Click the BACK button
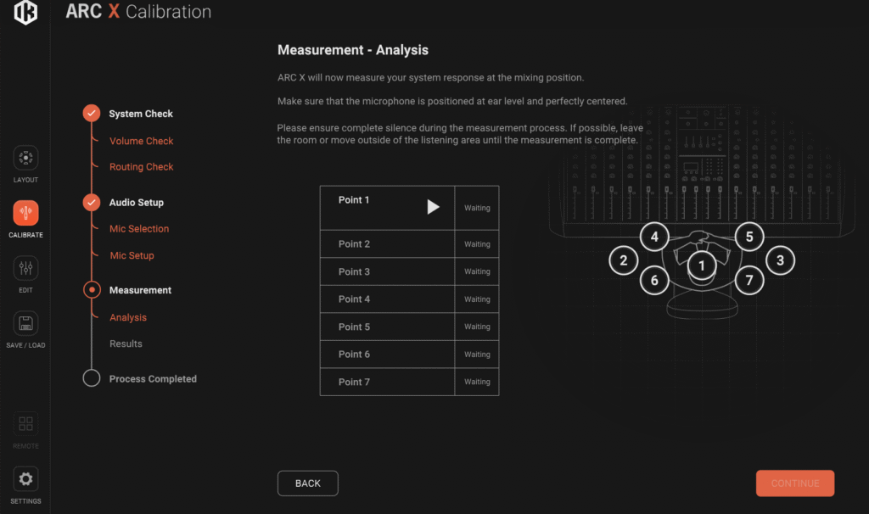 point(307,483)
